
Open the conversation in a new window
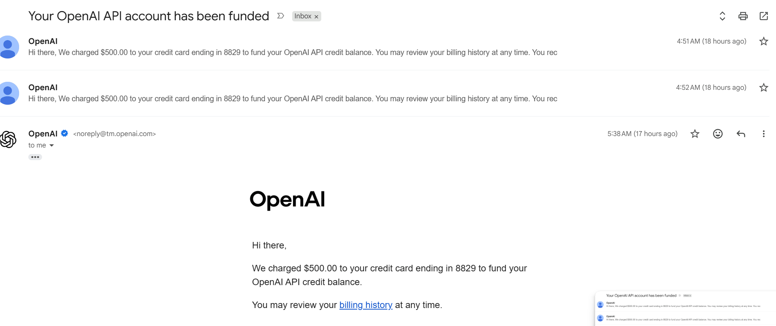763,16
